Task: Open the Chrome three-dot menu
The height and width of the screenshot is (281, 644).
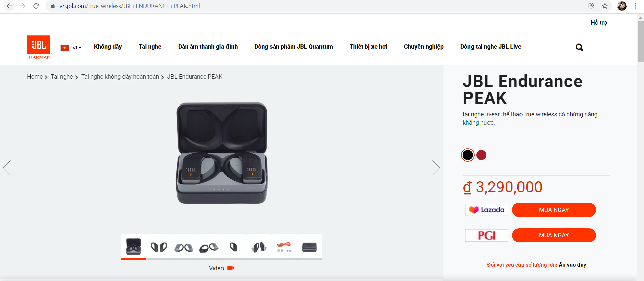Action: point(635,6)
